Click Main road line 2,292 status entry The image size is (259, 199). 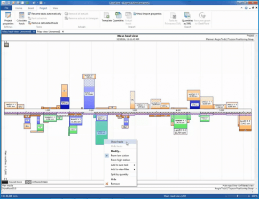[175, 196]
